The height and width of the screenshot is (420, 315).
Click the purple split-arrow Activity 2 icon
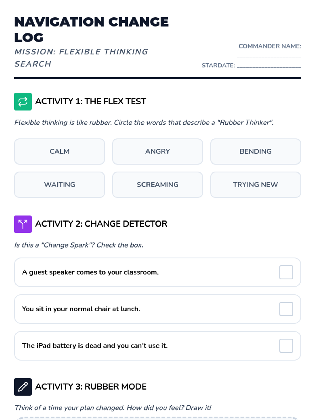tap(23, 224)
